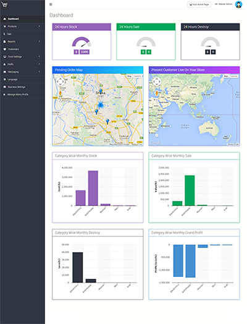Expand the Products submenu arrow
Viewport: 247px width, 324px height.
pyautogui.click(x=39, y=27)
